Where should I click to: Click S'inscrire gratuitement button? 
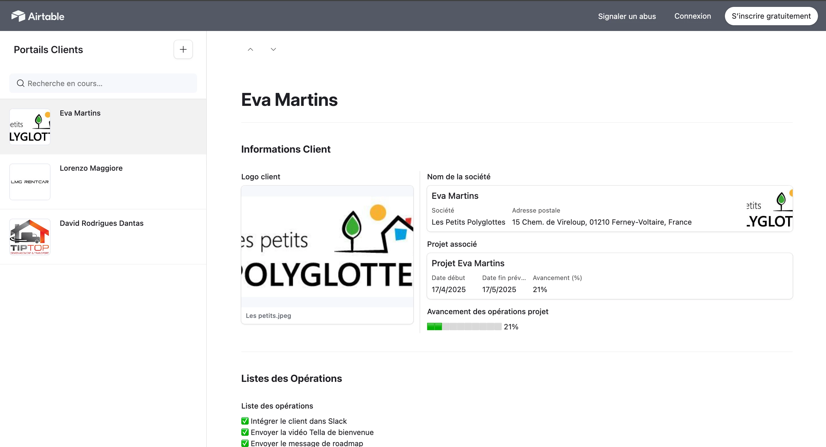(771, 16)
